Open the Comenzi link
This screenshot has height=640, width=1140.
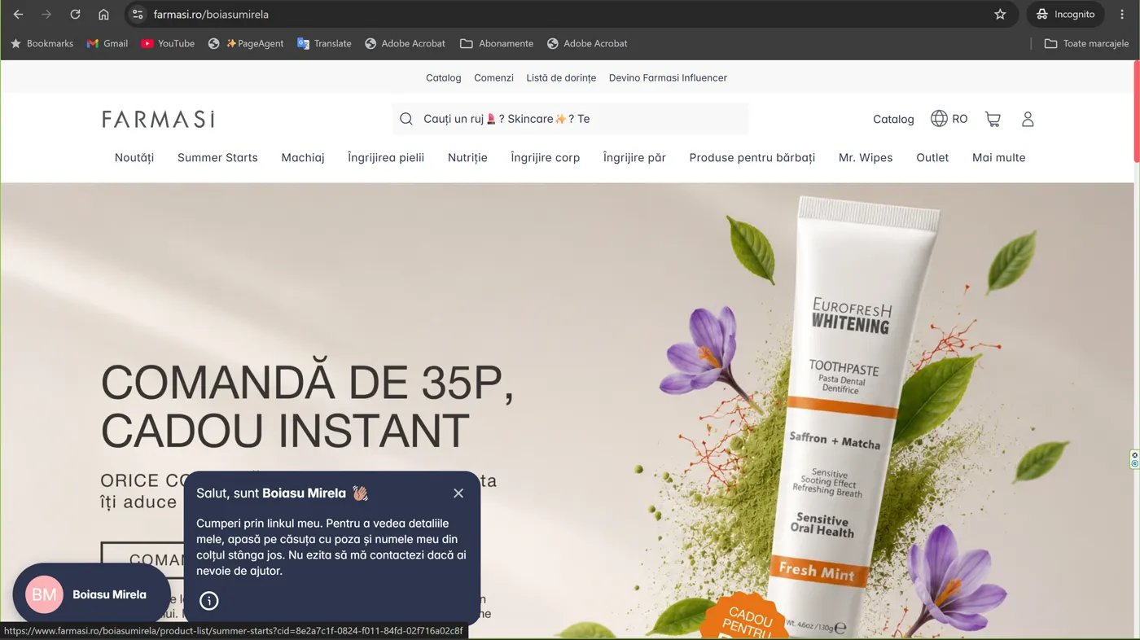click(x=493, y=78)
